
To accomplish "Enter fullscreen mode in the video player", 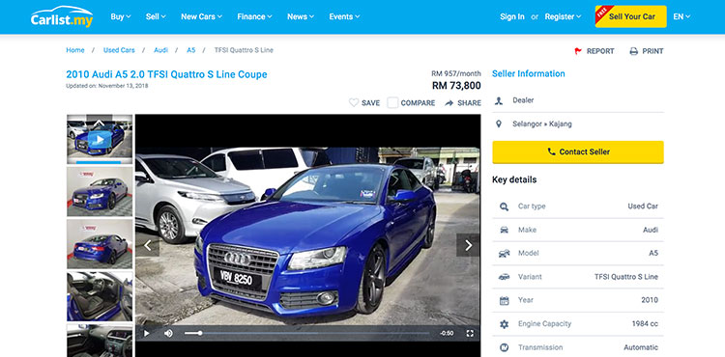I will click(470, 333).
